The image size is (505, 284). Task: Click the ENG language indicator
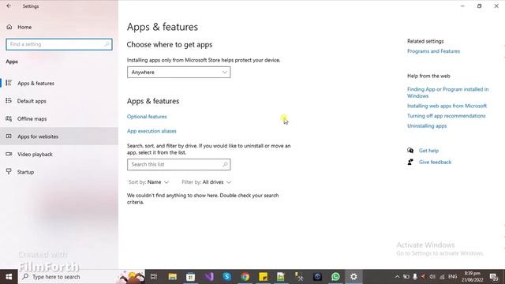[x=452, y=277]
